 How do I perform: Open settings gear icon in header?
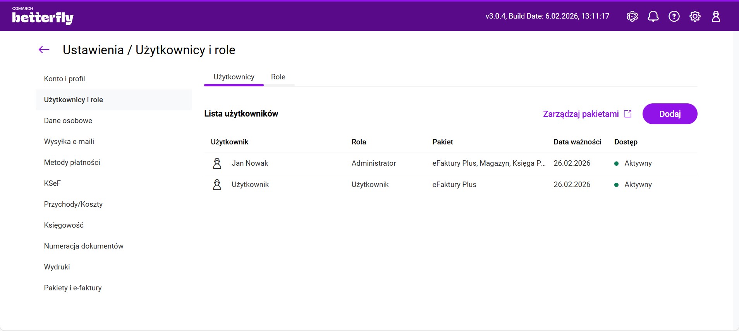click(x=695, y=16)
